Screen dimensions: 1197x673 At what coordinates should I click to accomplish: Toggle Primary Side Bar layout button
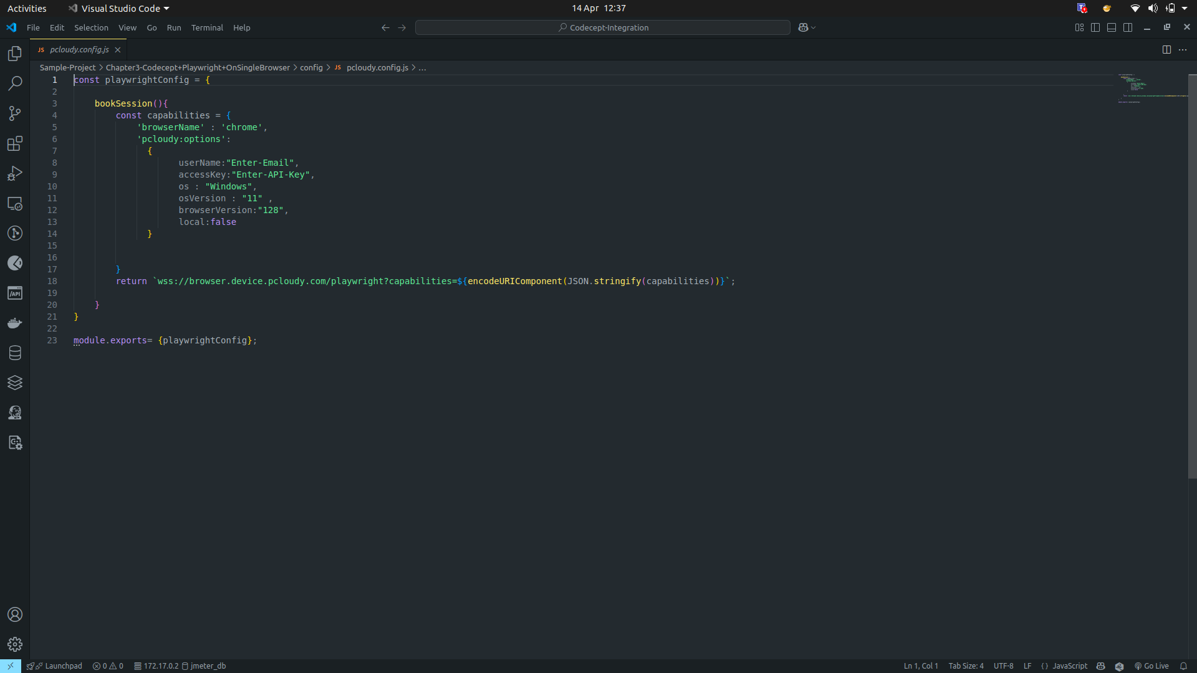(1095, 27)
